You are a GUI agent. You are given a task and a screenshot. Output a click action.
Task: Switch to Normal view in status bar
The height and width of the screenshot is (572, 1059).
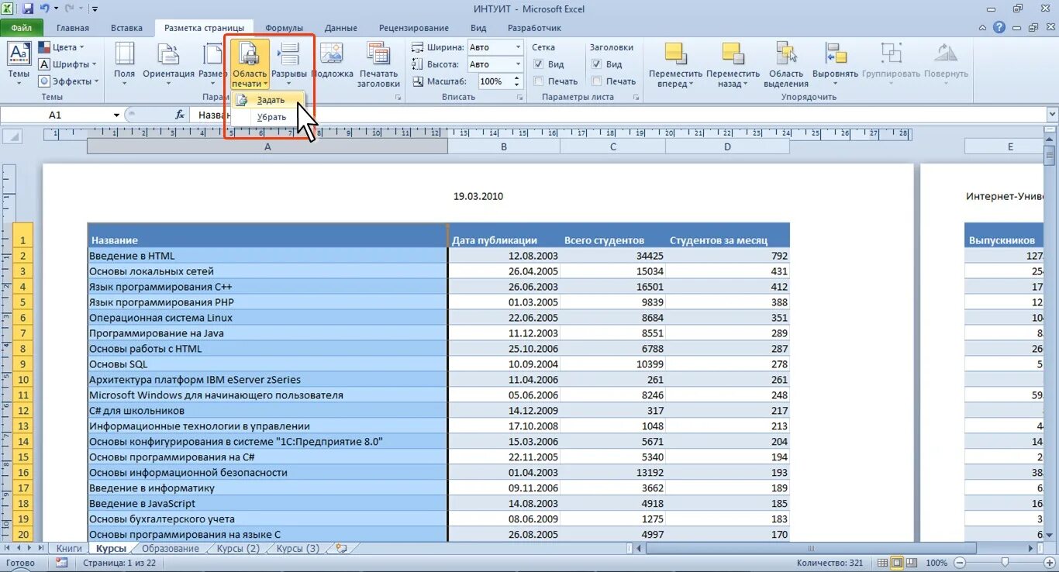(881, 563)
